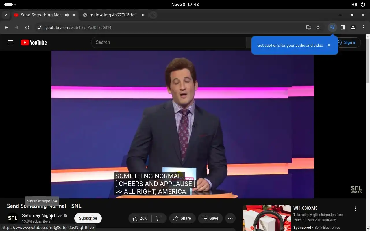This screenshot has width=370, height=231.
Task: Go forward in browser history
Action: click(17, 27)
